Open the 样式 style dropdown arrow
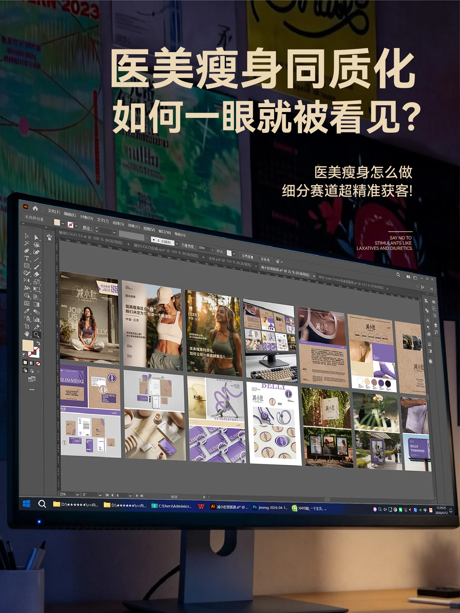460x613 pixels. coord(234,254)
